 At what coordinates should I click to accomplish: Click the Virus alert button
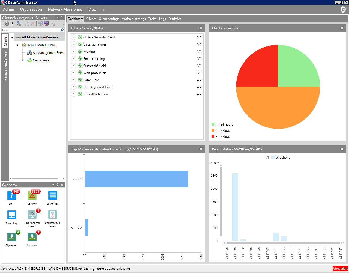pos(340,269)
